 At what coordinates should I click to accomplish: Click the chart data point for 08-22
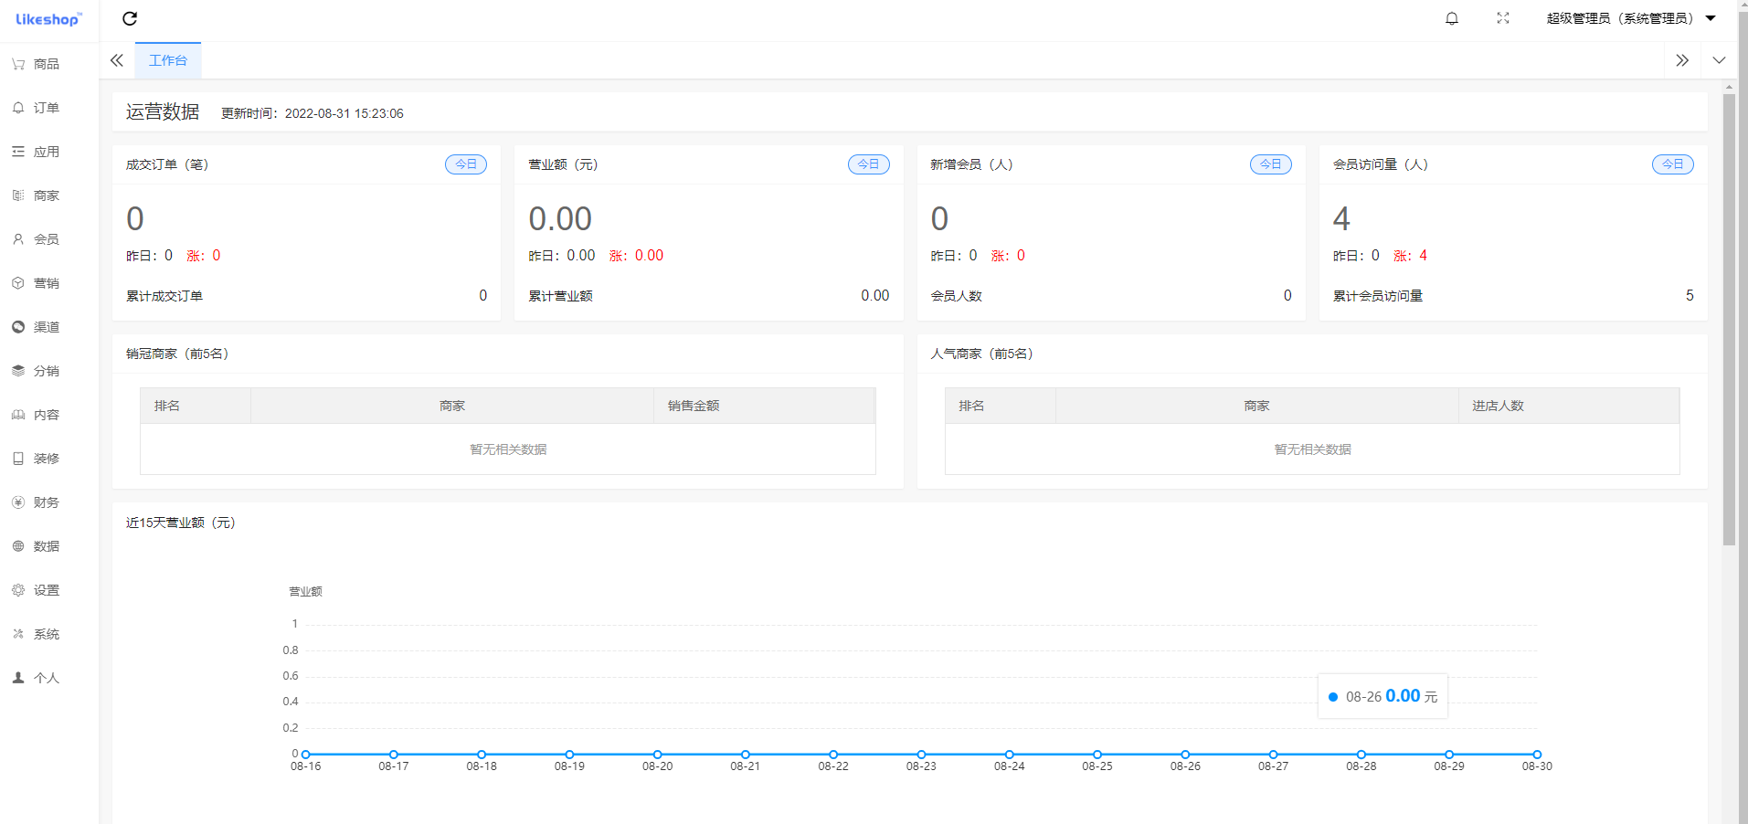tap(833, 755)
